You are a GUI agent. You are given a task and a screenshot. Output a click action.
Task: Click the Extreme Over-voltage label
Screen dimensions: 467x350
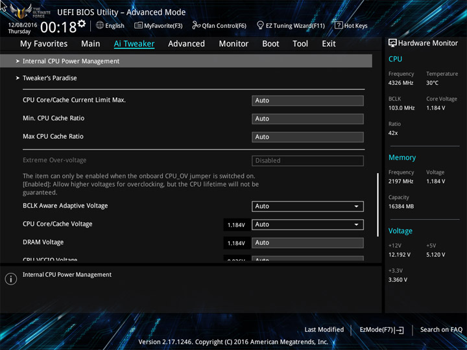point(54,160)
